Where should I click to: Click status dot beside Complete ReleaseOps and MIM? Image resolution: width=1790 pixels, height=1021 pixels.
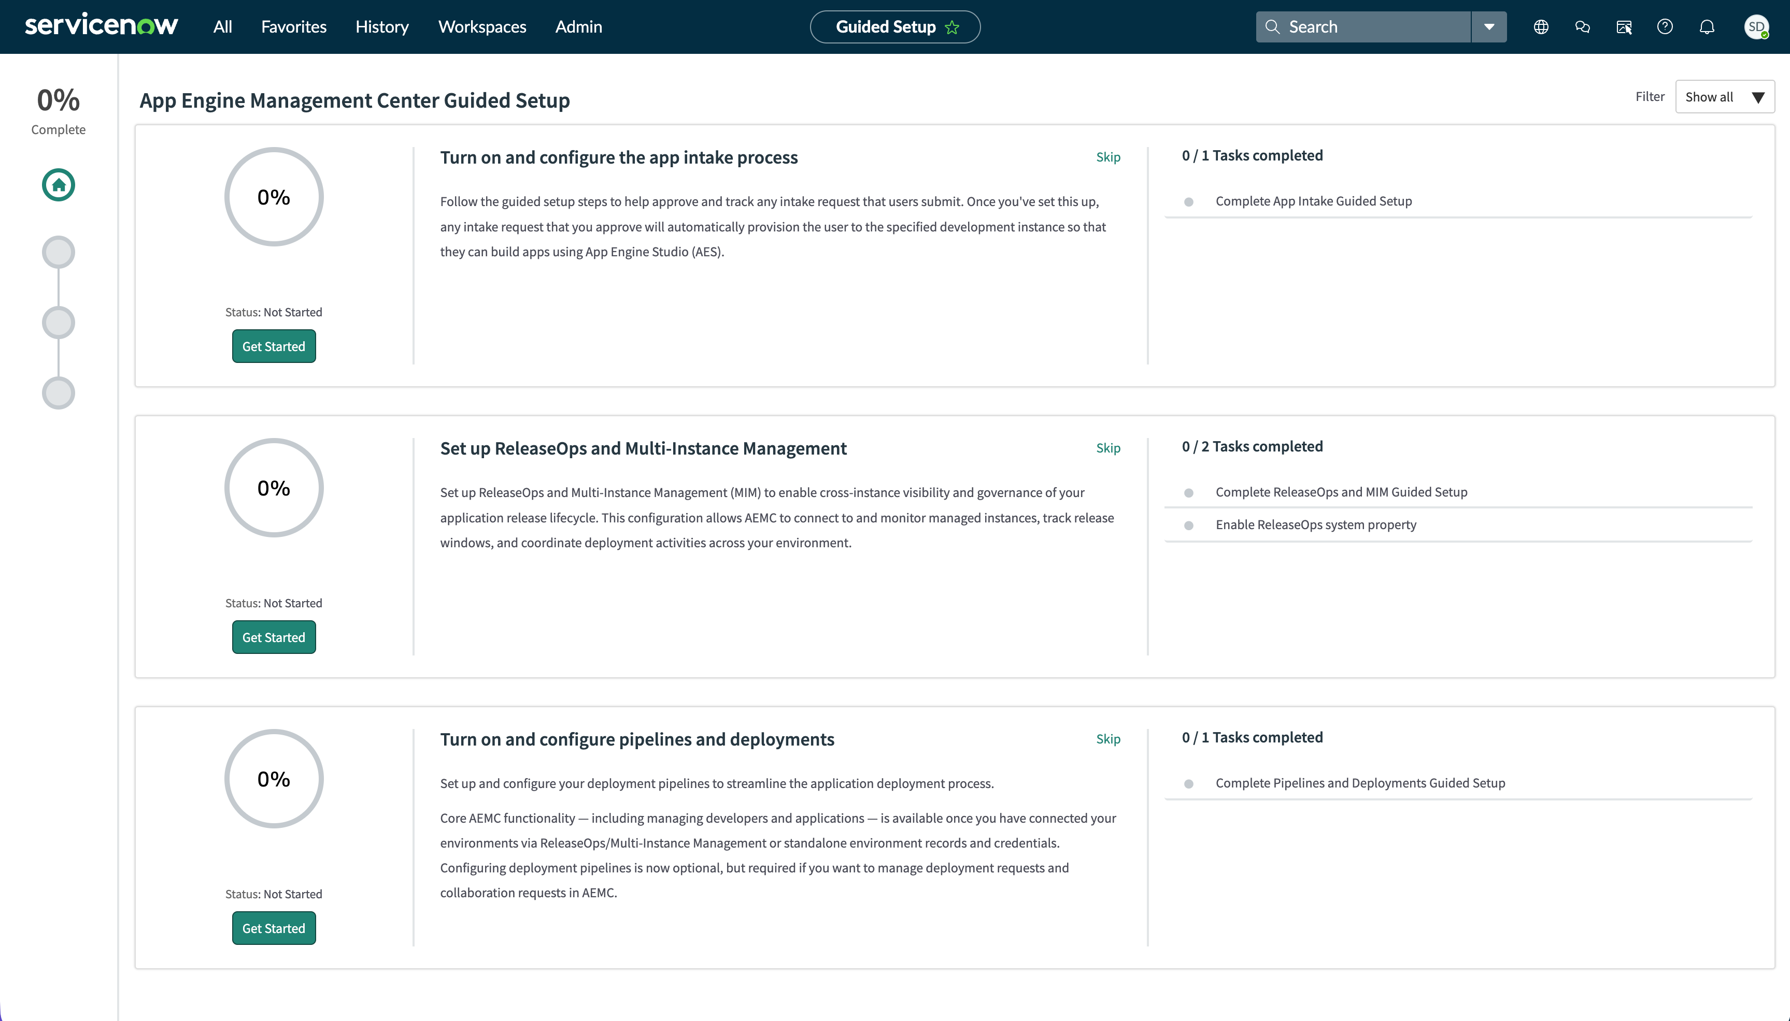tap(1189, 493)
